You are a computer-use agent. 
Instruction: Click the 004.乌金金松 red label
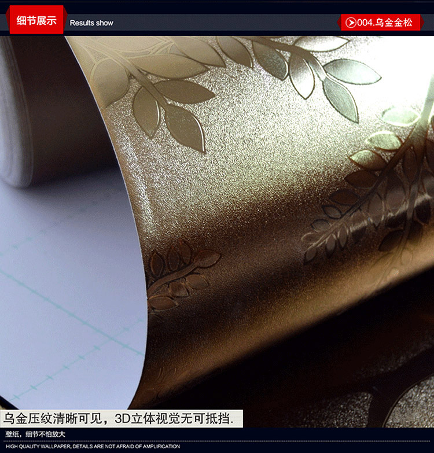380,23
